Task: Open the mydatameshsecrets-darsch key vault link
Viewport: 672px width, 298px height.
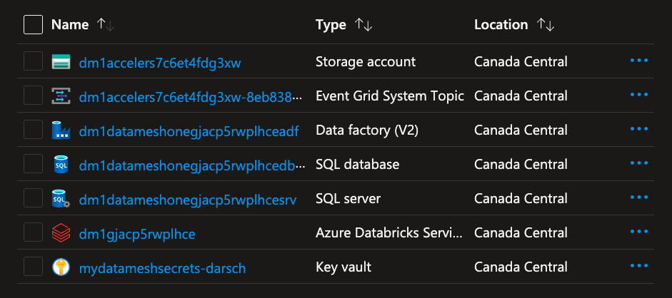Action: click(162, 267)
